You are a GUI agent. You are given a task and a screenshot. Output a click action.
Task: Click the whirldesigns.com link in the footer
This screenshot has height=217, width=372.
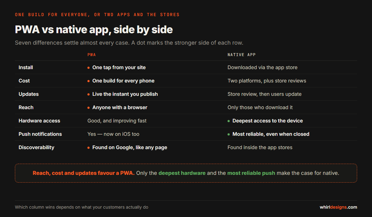[338, 207]
